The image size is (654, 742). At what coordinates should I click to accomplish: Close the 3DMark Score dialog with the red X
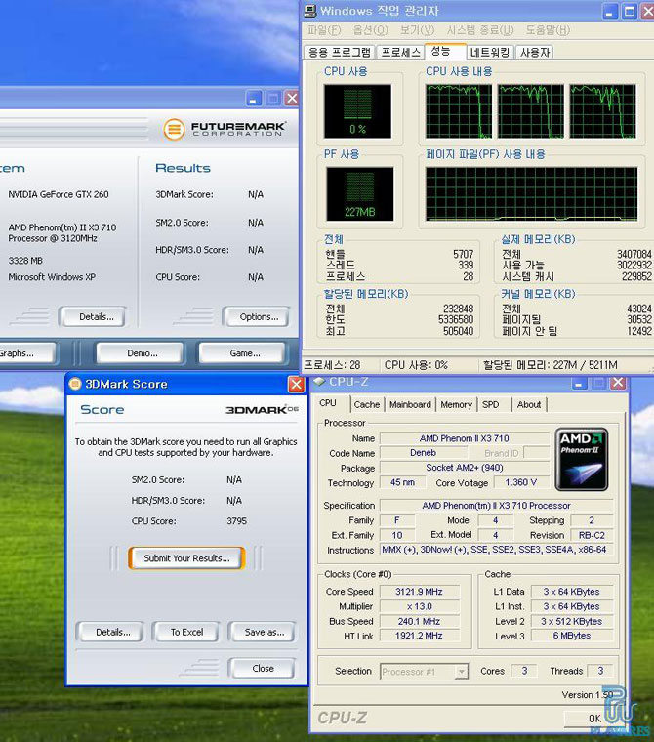click(296, 385)
